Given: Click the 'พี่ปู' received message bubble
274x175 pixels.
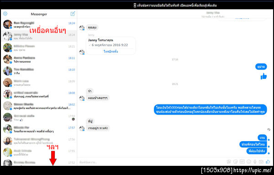Looking at the screenshot, I should [90, 121].
